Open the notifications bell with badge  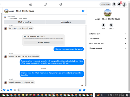click(119, 4)
